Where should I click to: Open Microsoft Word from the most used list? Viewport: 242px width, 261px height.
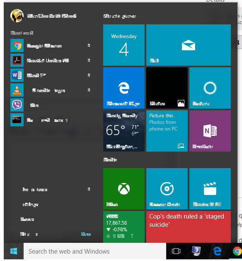[50, 75]
